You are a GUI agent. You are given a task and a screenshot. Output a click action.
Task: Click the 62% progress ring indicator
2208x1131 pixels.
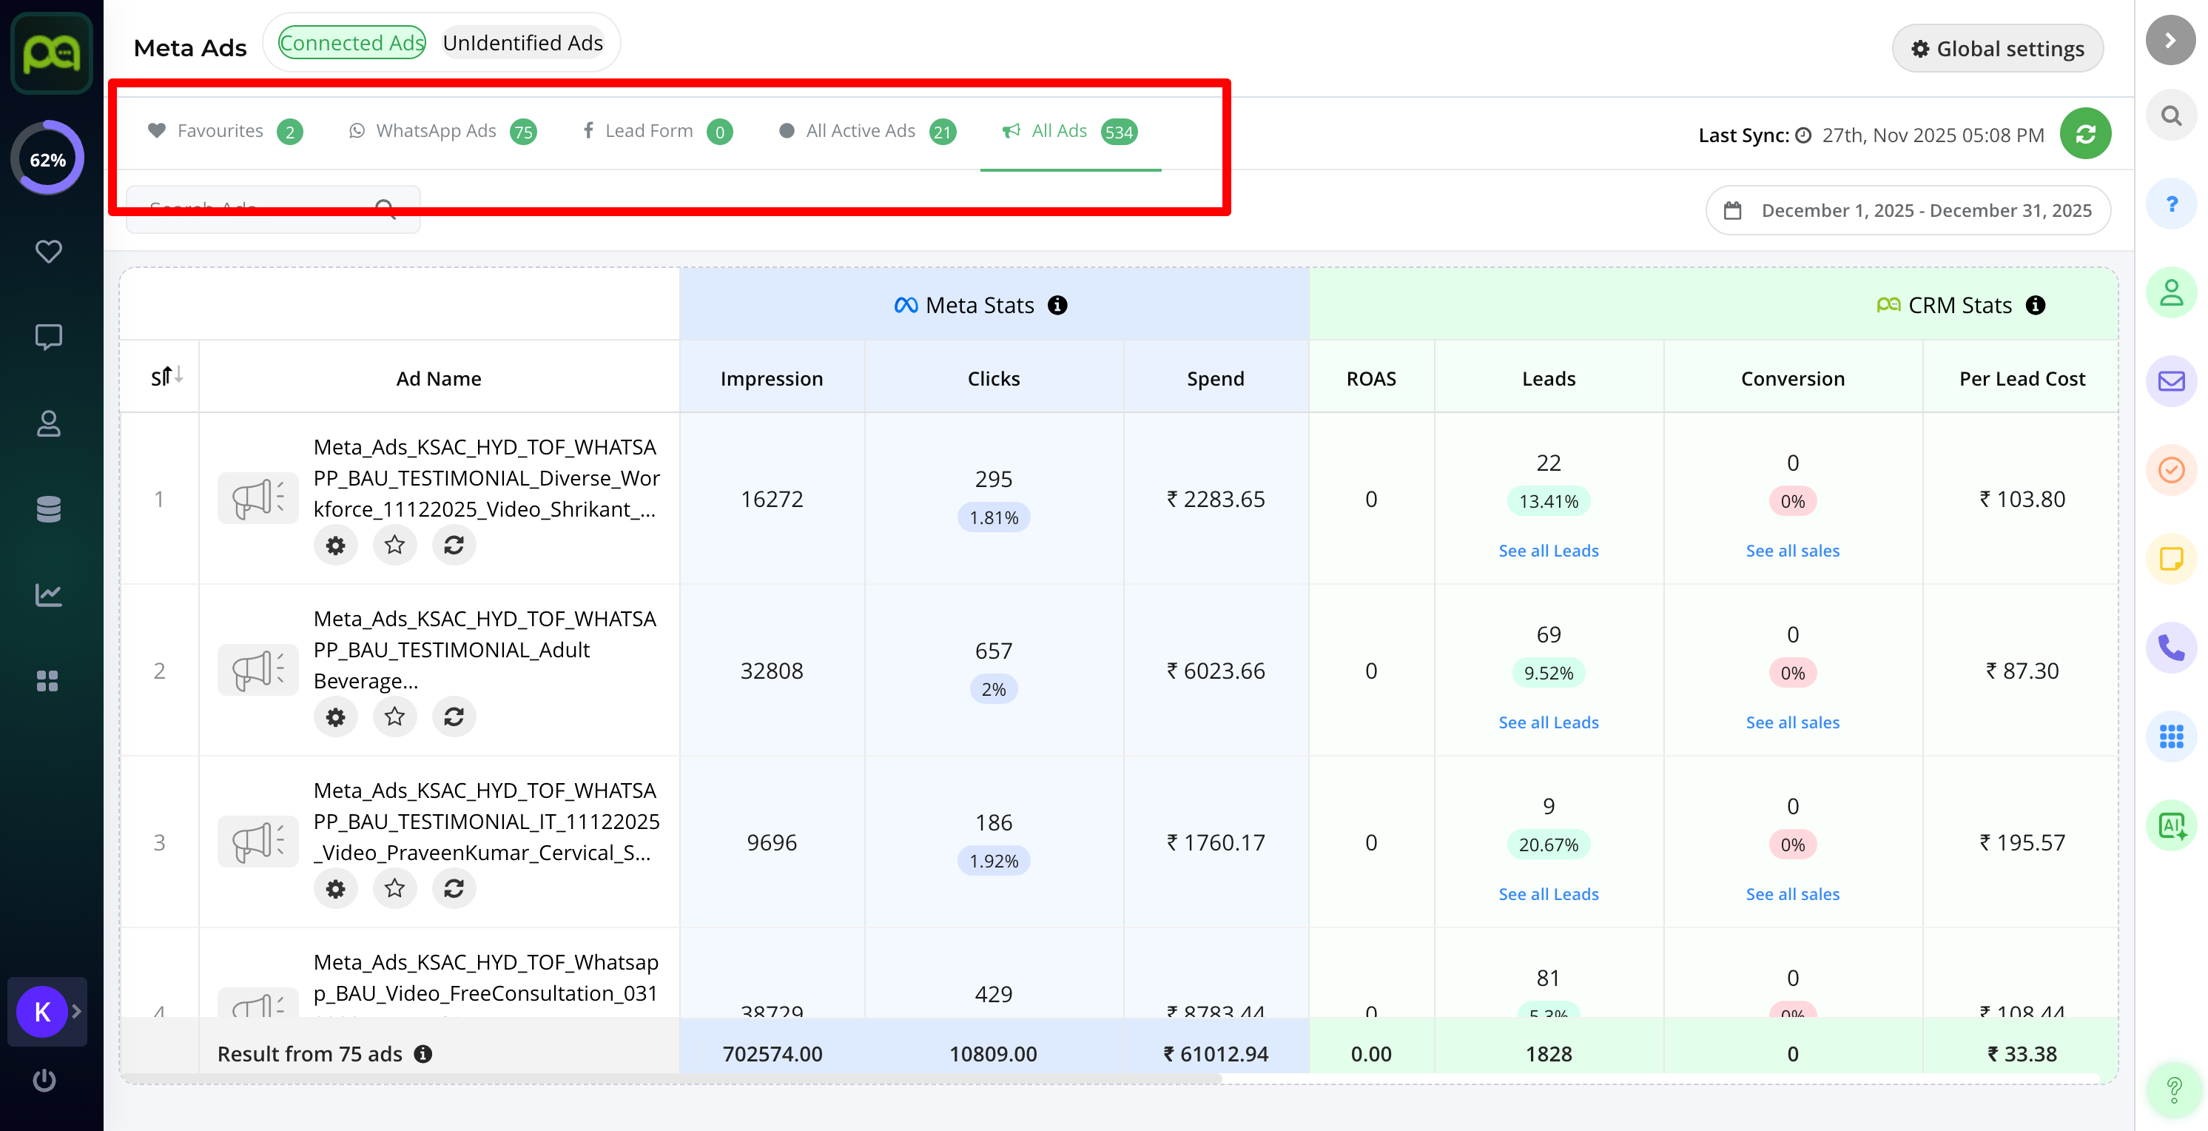48,159
